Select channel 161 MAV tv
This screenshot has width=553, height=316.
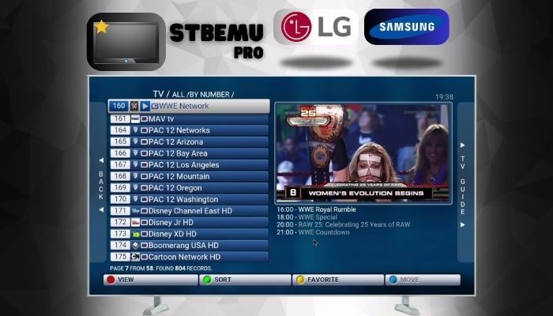click(190, 119)
